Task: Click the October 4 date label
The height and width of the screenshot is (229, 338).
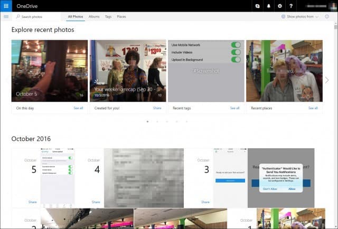Action: (x=94, y=166)
